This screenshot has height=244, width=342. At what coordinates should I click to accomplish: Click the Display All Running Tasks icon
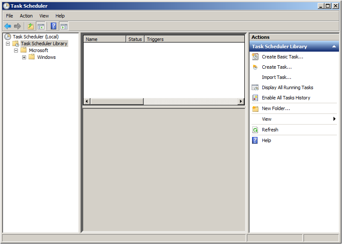tap(255, 87)
